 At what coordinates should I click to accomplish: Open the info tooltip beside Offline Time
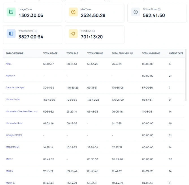click(159, 9)
